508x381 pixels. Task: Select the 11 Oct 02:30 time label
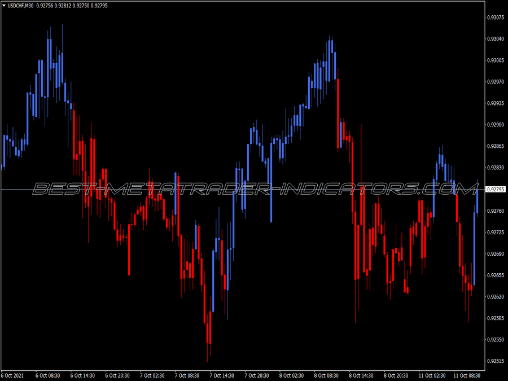432,375
